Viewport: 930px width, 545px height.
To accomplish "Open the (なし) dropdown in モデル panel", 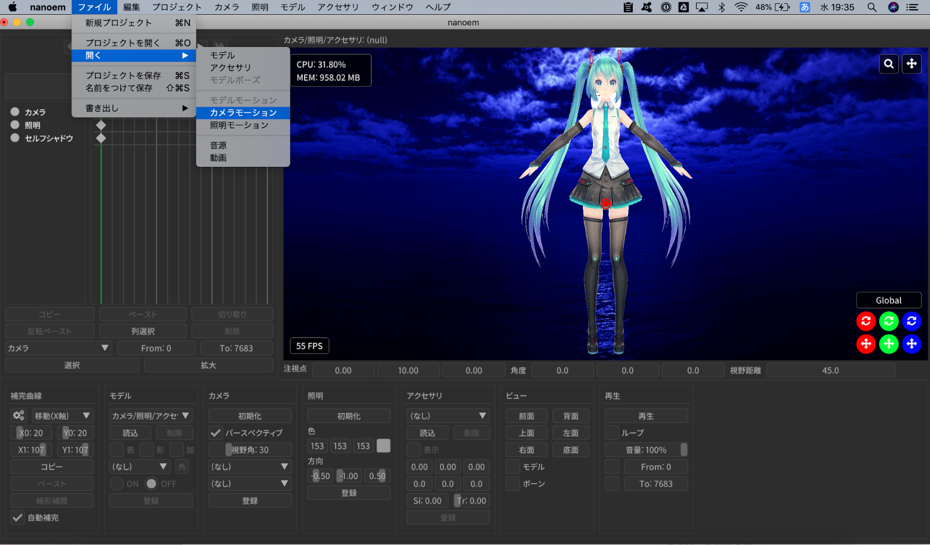I will pos(140,466).
